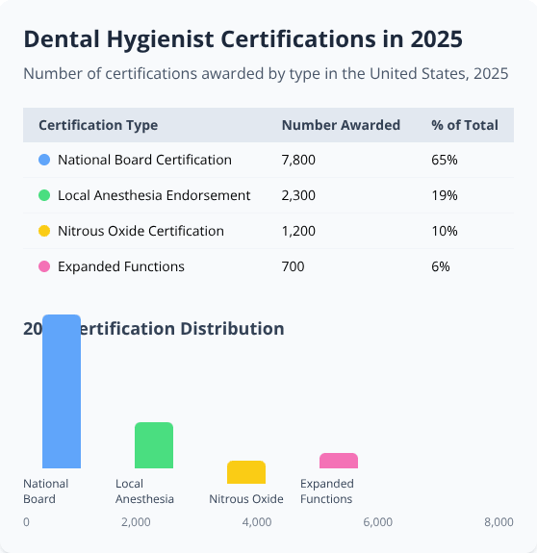The height and width of the screenshot is (553, 537).
Task: Click the blue National Board bar
Action: pyautogui.click(x=62, y=391)
